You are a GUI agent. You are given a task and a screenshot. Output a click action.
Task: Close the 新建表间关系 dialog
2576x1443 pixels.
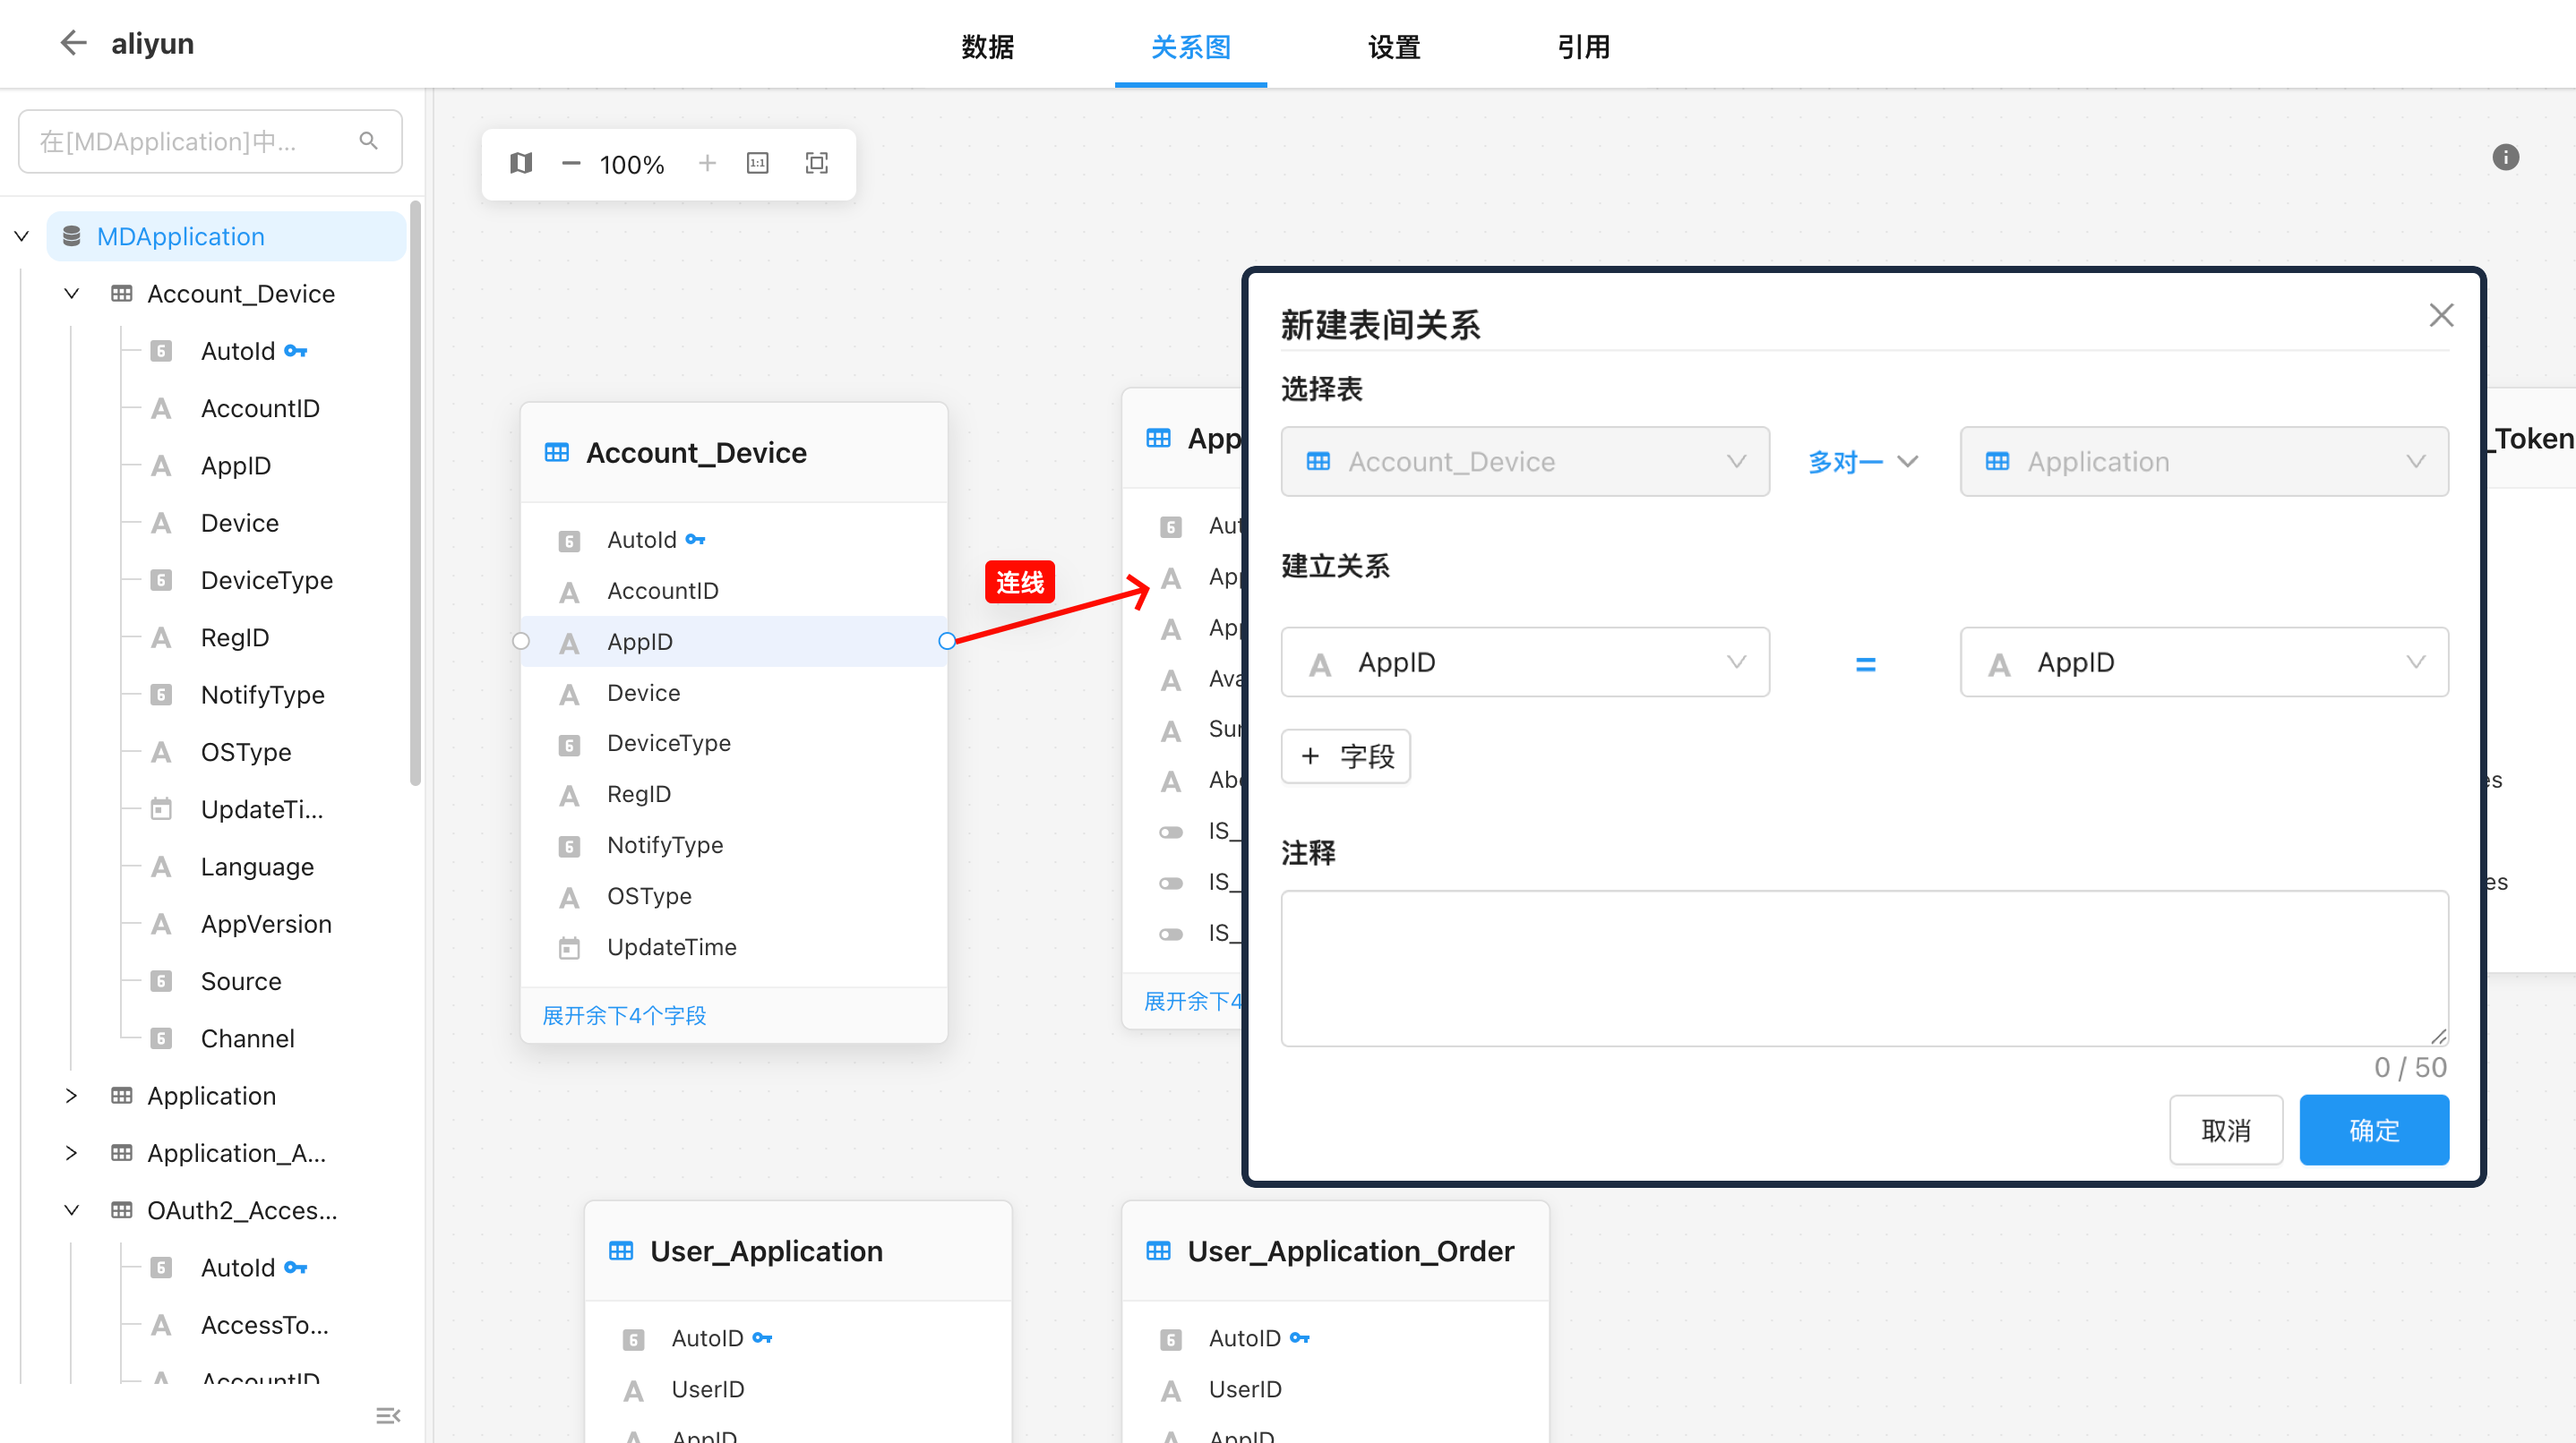(x=2441, y=316)
